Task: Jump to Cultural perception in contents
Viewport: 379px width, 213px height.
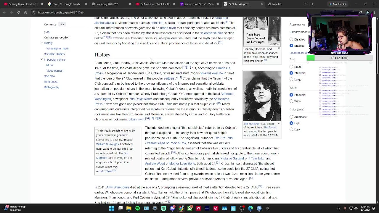Action: point(57,38)
